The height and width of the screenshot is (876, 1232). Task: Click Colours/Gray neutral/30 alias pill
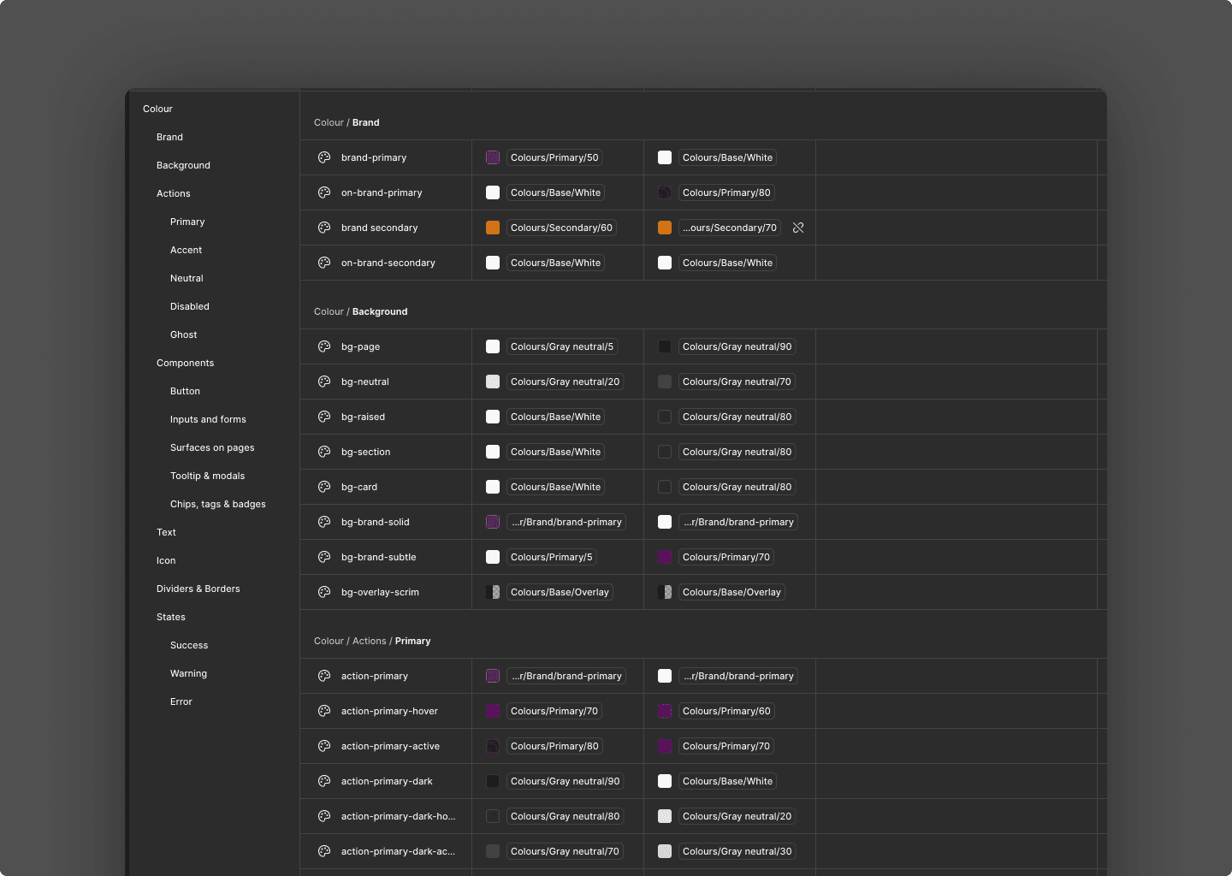737,851
